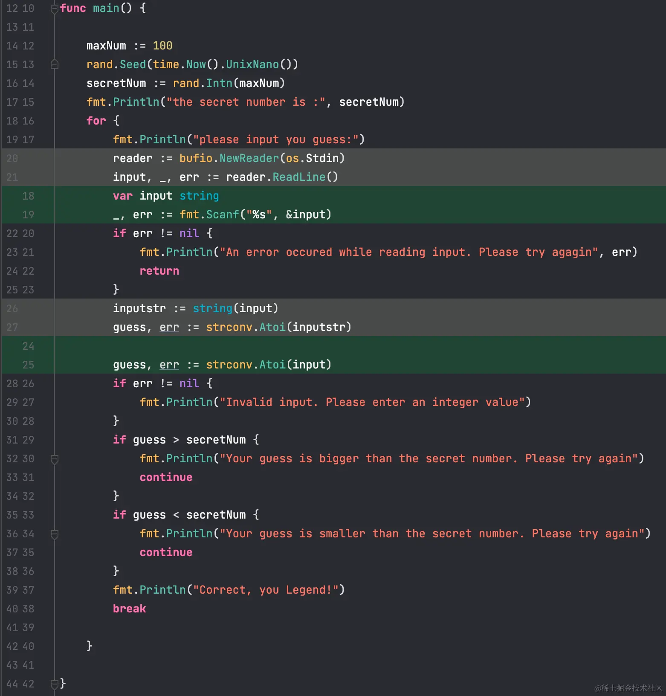666x696 pixels.
Task: Click underlined 'err' on added line 25
Action: pos(169,365)
